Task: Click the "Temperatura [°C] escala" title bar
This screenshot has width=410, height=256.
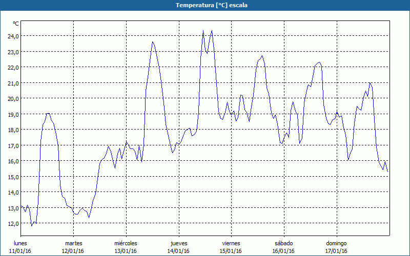Action: pyautogui.click(x=205, y=5)
